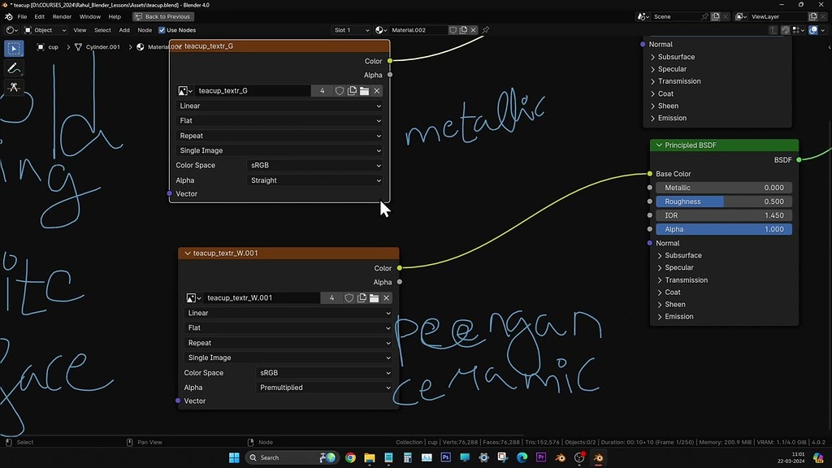The width and height of the screenshot is (832, 468).
Task: Open Google Chrome from the taskbar
Action: (350, 457)
